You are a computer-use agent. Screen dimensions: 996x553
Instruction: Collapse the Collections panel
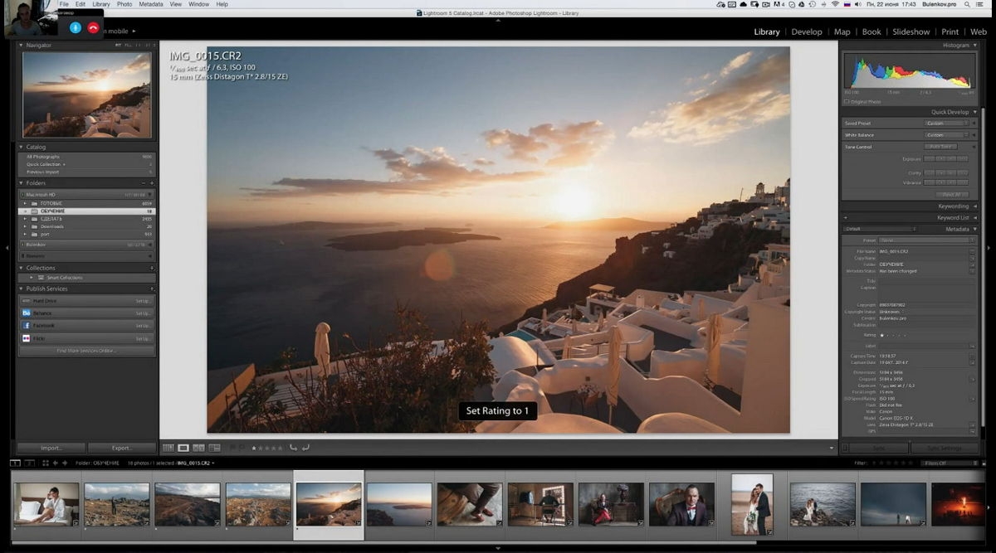coord(22,268)
